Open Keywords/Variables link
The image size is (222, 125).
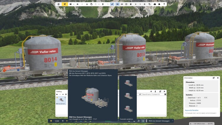click(x=192, y=110)
